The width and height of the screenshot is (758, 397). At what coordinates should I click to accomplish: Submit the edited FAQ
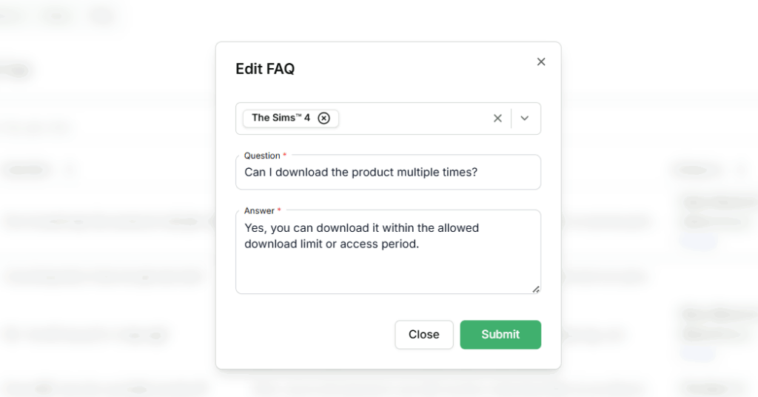(500, 335)
